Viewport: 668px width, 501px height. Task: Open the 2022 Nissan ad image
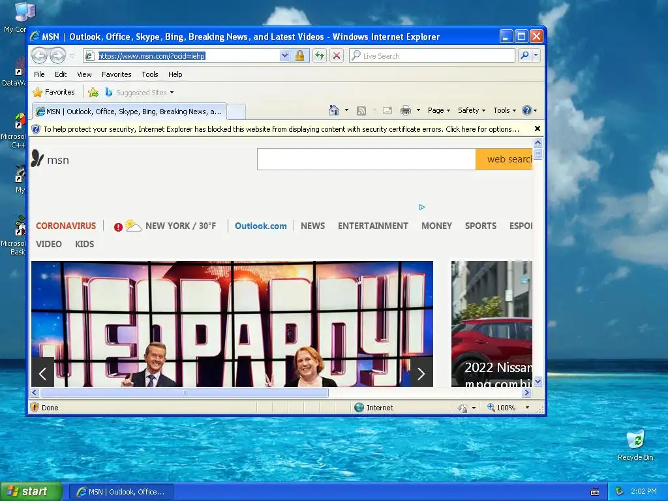[492, 324]
